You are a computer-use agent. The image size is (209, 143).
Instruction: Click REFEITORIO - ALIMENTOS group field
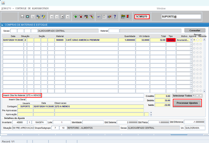point(93,128)
